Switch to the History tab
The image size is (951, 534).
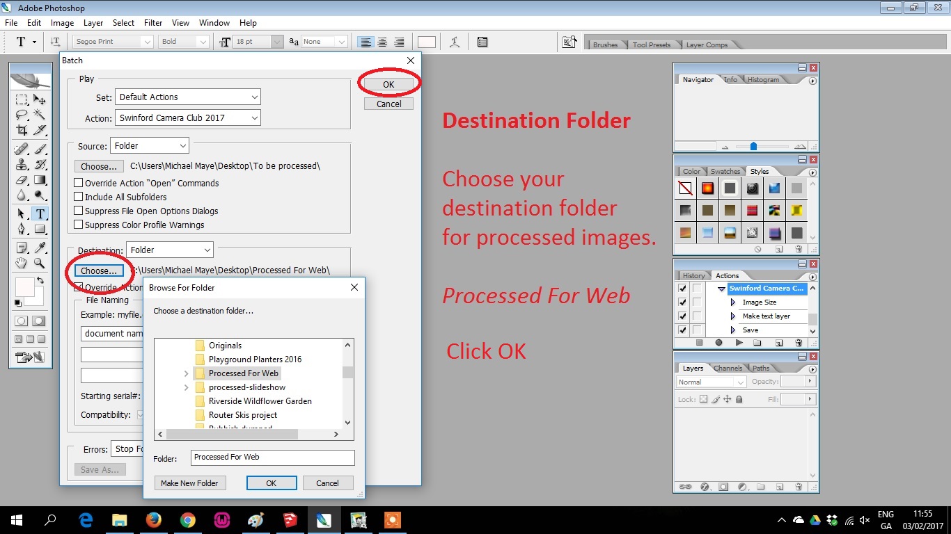tap(693, 275)
